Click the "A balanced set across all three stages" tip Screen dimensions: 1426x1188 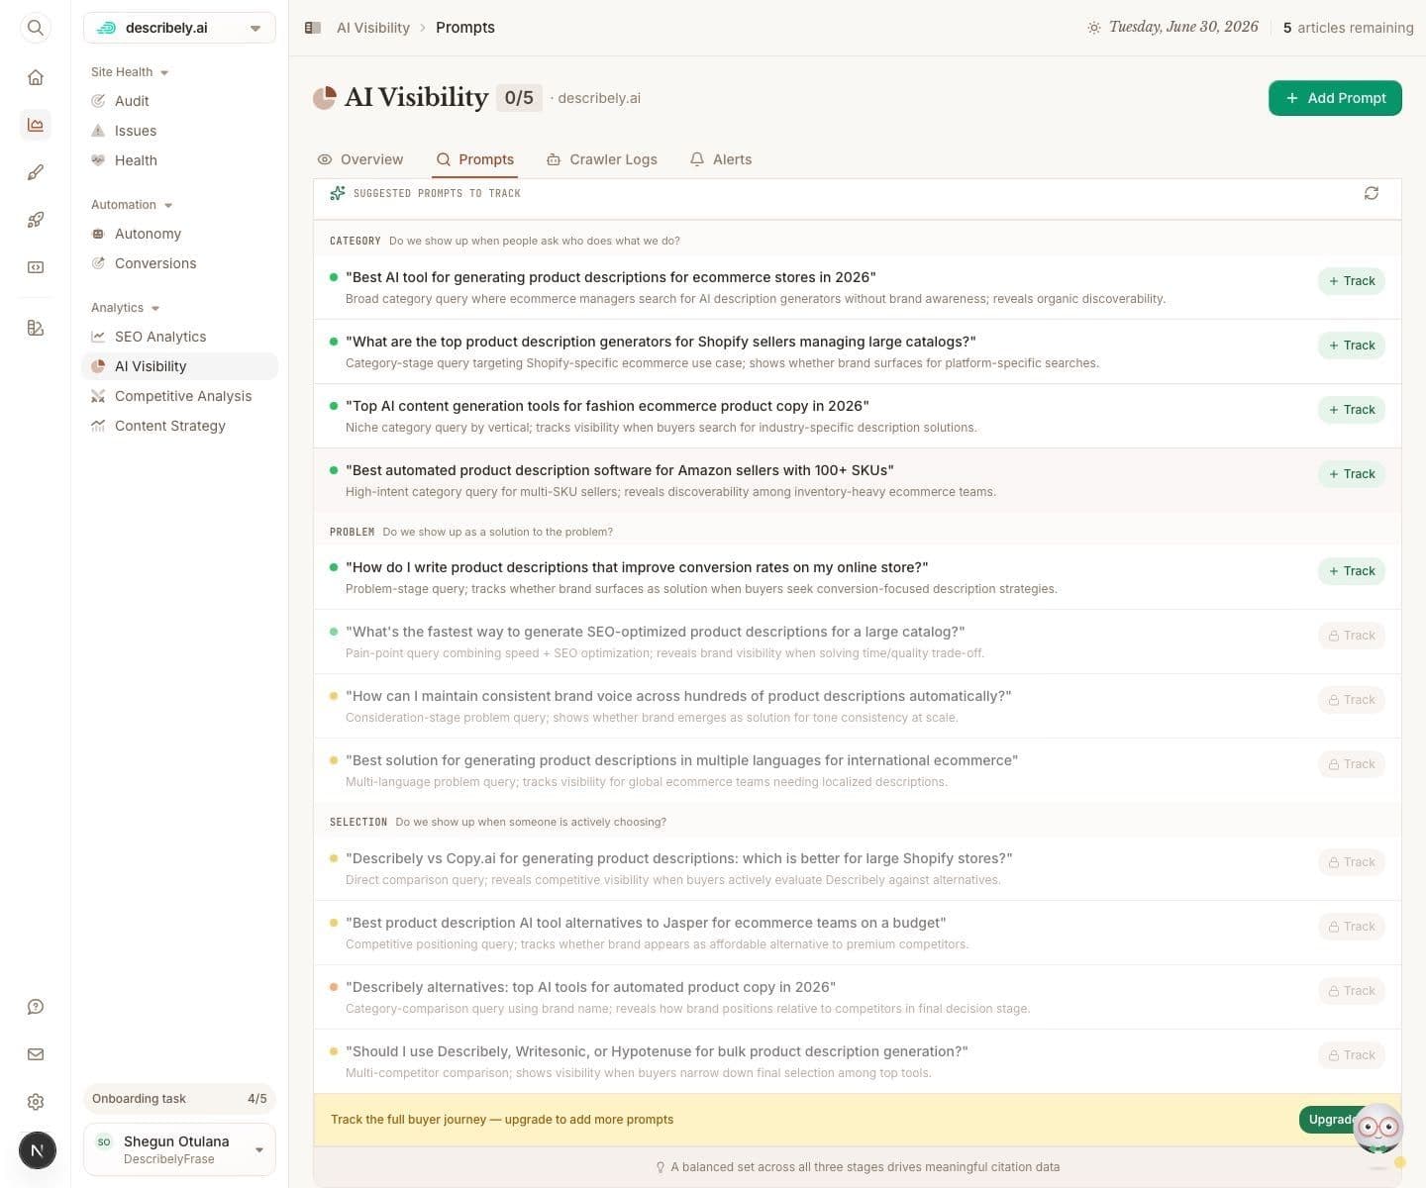pyautogui.click(x=858, y=1167)
